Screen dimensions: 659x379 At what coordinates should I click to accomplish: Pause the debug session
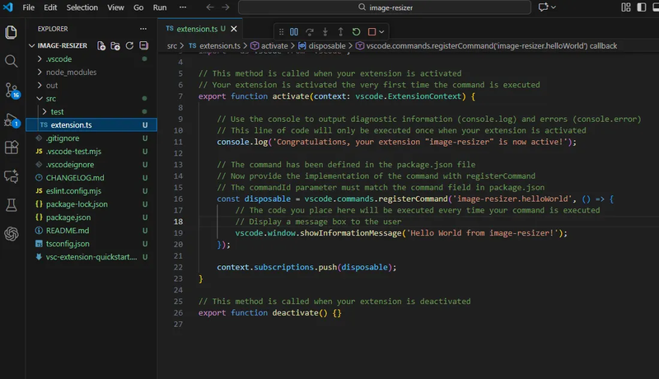(x=294, y=32)
